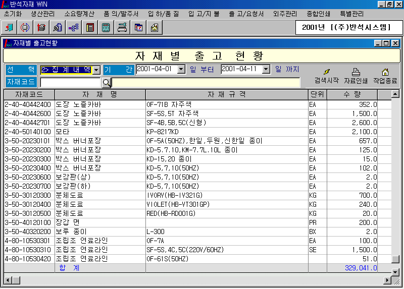Click the notebook toolbar icon
The height and width of the screenshot is (289, 404).
(89, 28)
